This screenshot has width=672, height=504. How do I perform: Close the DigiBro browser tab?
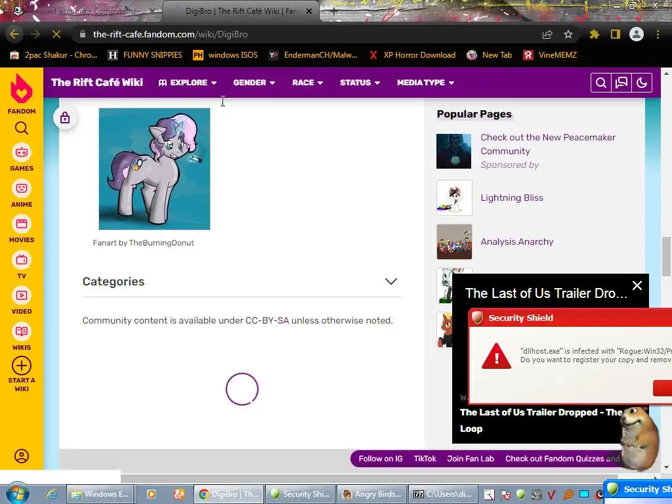point(309,11)
